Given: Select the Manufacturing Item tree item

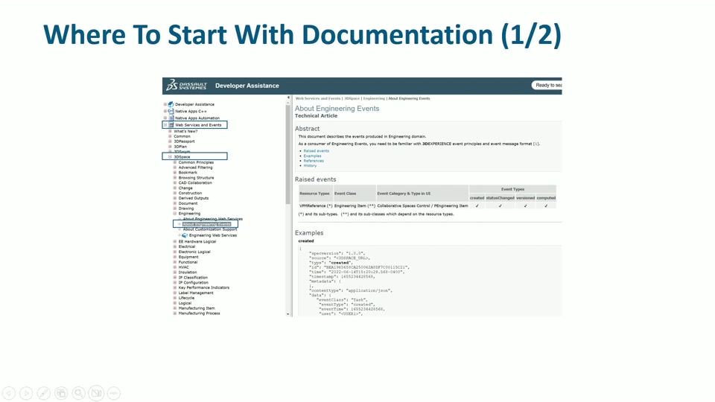Looking at the screenshot, I should [x=197, y=308].
